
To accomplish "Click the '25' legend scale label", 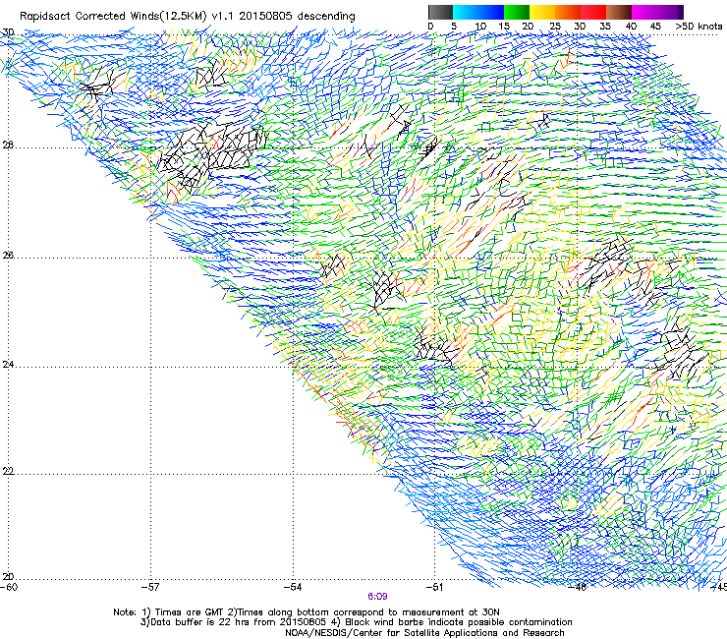I will [555, 27].
